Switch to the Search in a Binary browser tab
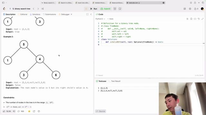Image resolution: width=206 pixels, height=115 pixels. coord(66,3)
